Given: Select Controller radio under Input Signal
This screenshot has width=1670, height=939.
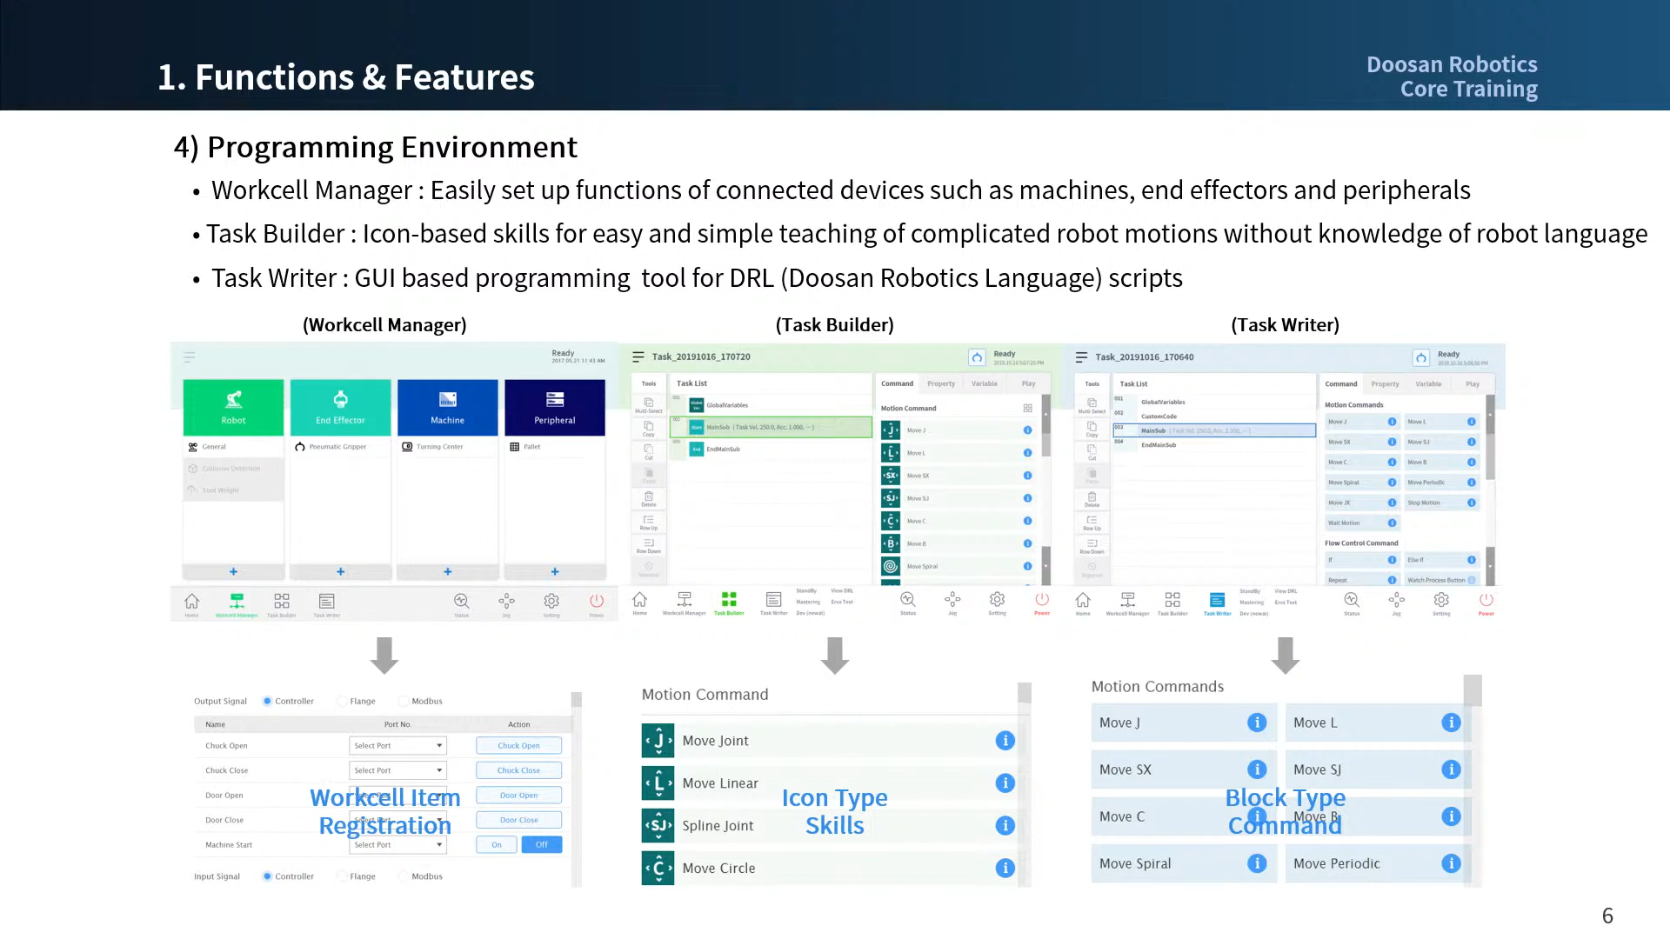Looking at the screenshot, I should (267, 876).
